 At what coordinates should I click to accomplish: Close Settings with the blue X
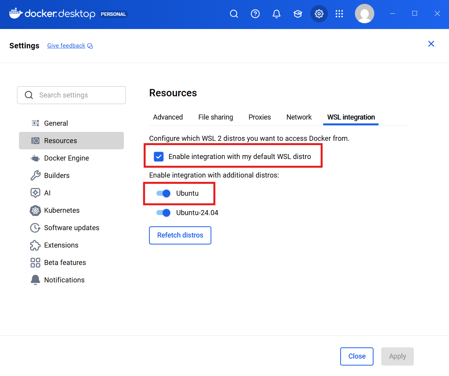point(431,44)
